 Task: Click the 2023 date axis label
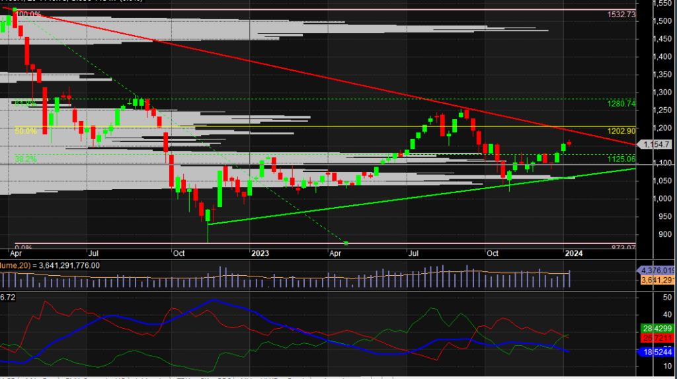pyautogui.click(x=260, y=253)
